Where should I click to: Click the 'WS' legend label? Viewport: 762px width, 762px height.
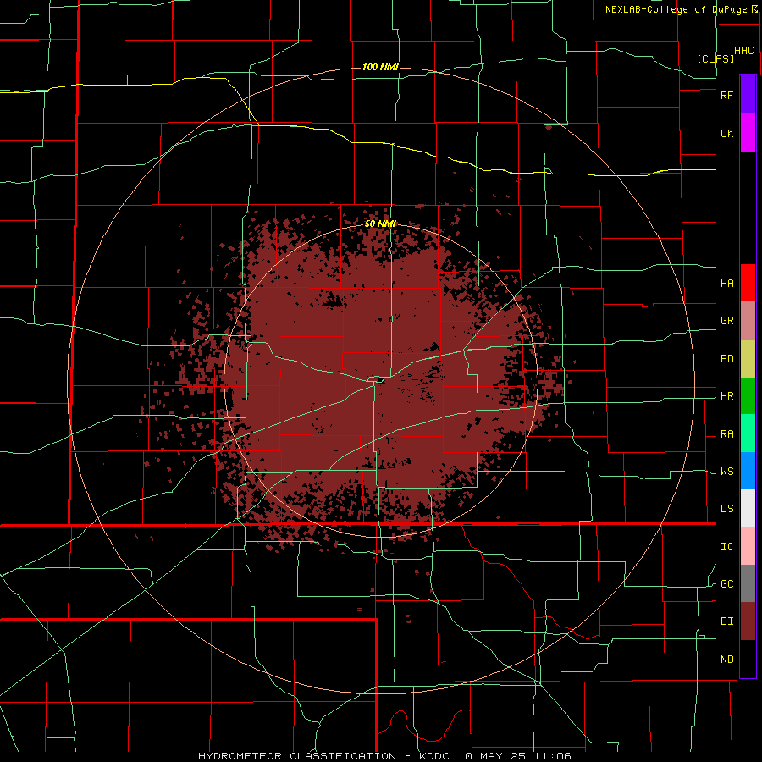coord(726,472)
